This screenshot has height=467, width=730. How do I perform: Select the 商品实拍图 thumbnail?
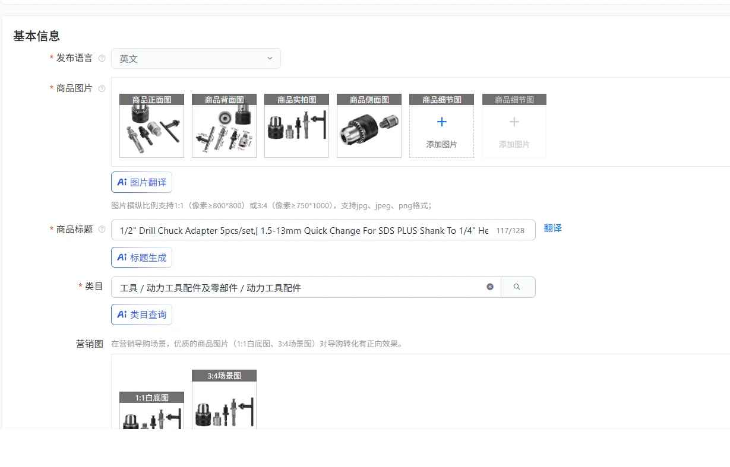tap(296, 126)
